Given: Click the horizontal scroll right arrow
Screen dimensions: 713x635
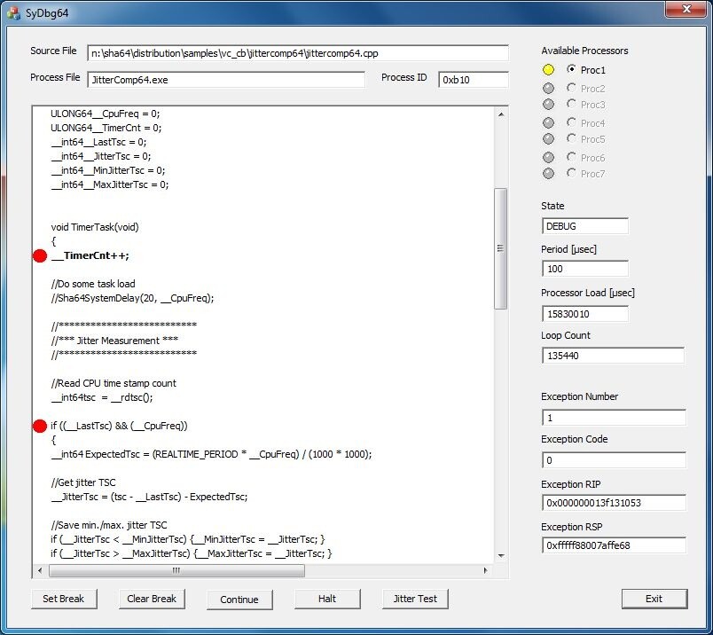Looking at the screenshot, I should pos(486,570).
